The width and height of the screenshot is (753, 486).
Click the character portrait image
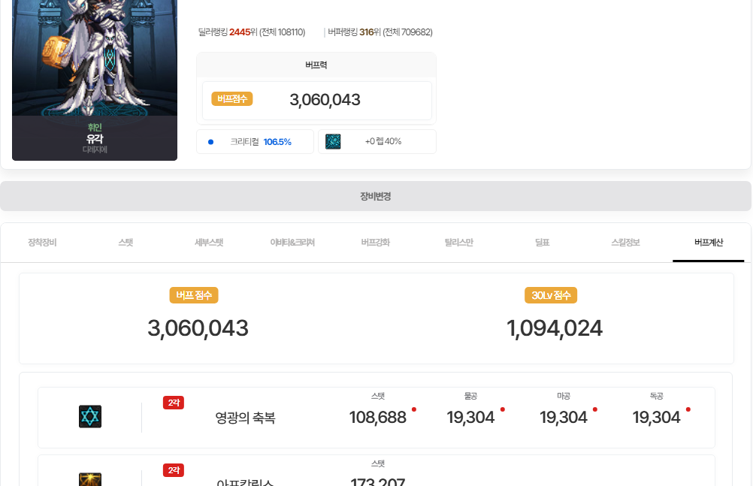pos(95,58)
